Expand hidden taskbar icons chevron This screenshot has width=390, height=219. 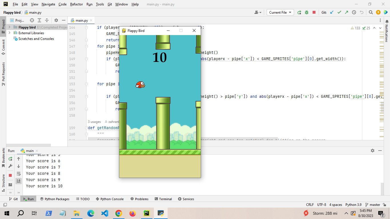click(346, 213)
